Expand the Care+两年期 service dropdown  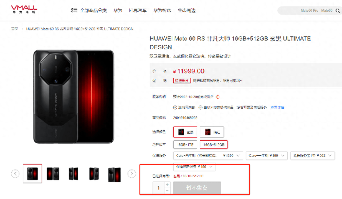pos(208,156)
